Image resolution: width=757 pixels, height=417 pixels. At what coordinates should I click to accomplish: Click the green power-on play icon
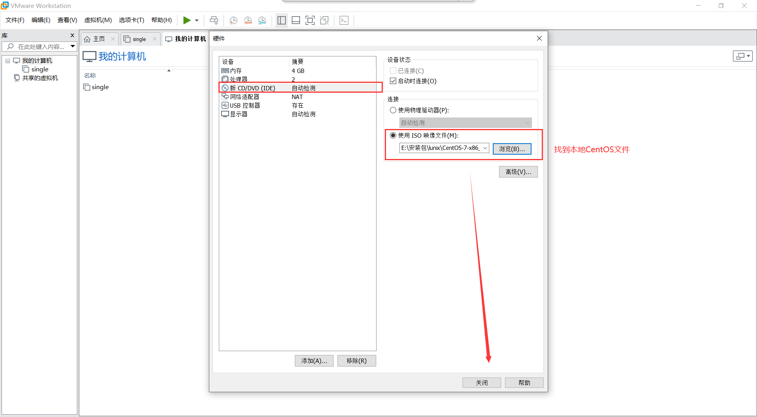[187, 20]
